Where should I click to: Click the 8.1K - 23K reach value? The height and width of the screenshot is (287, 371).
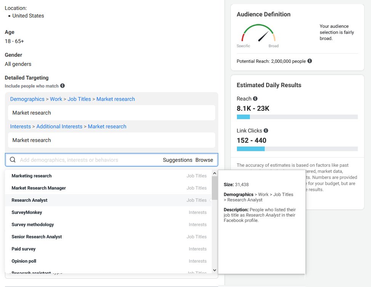pyautogui.click(x=253, y=108)
